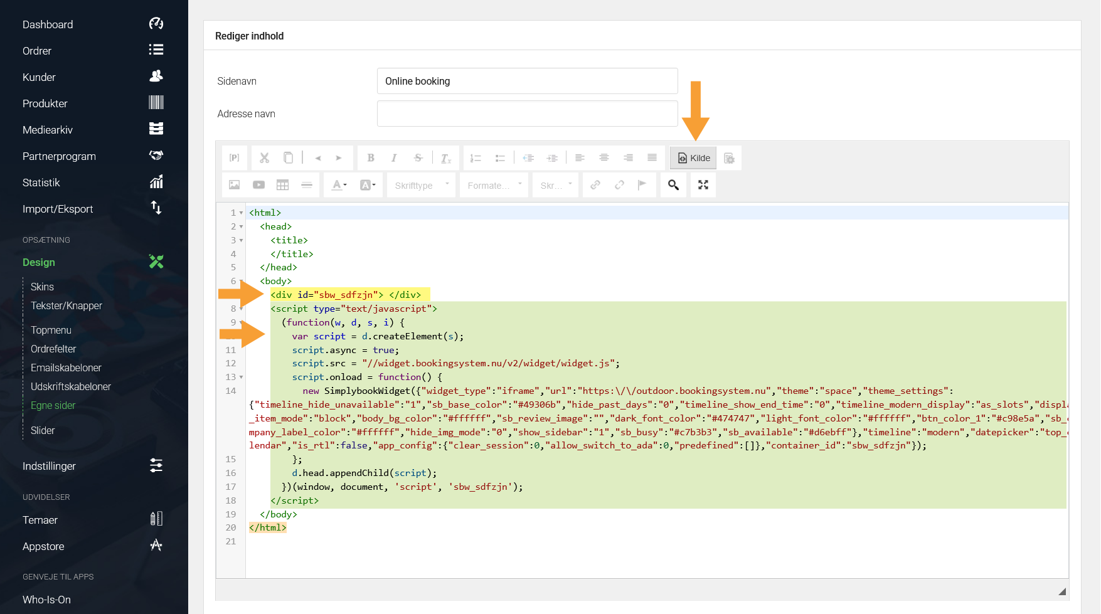Collapse code fold arrow on line 13

[241, 378]
